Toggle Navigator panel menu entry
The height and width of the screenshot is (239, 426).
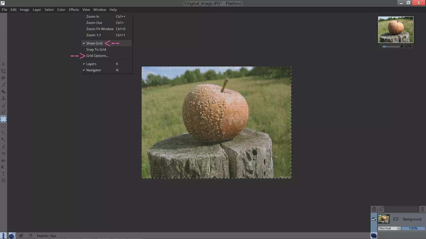(x=94, y=70)
